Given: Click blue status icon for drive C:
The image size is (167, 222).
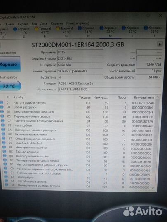Looking at the screenshot, I should click(x=15, y=29).
